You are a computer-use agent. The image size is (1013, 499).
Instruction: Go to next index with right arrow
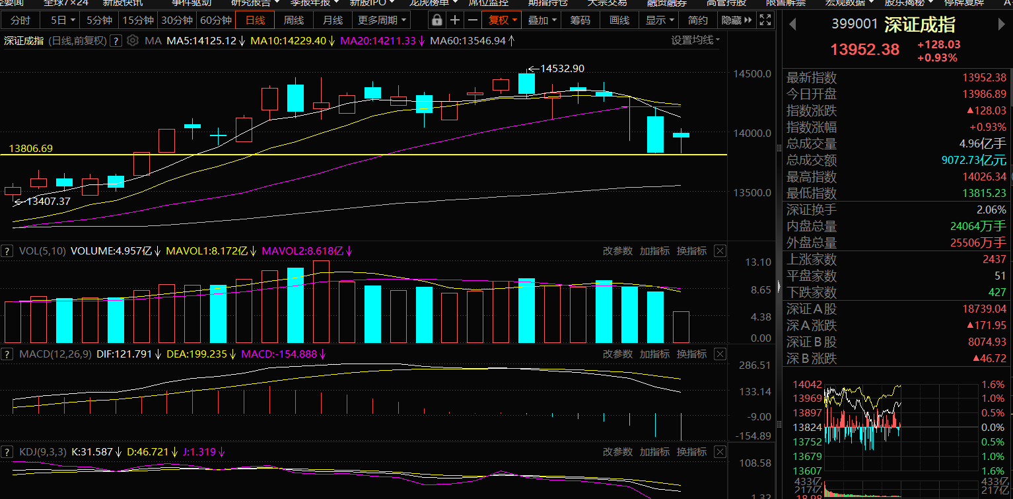pyautogui.click(x=1001, y=26)
